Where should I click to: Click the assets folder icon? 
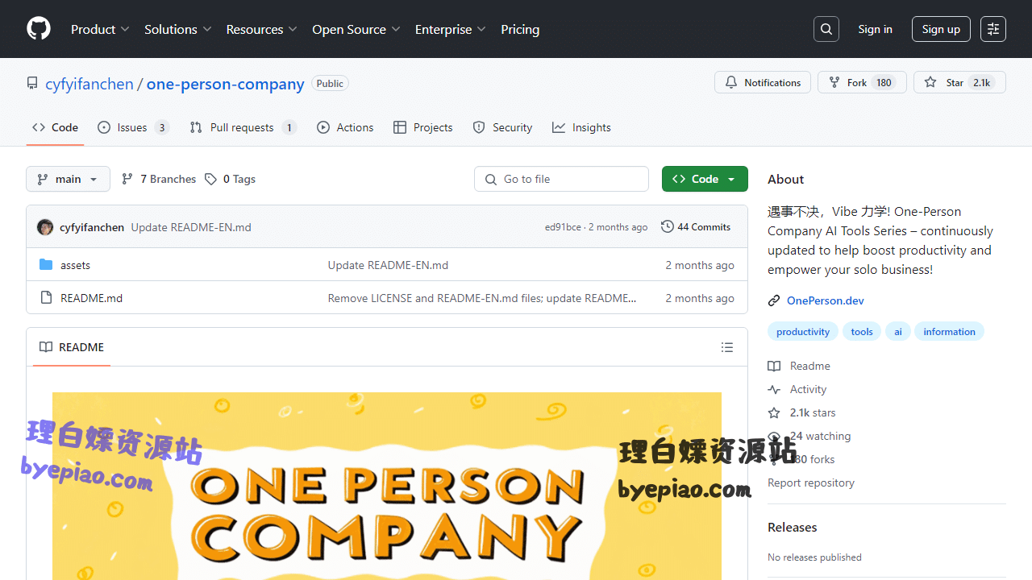coord(46,265)
